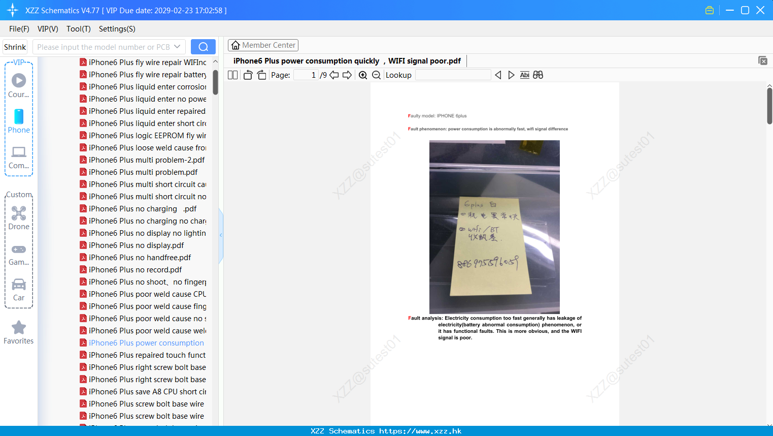Collapse the file list panel handle
This screenshot has height=436, width=773.
221,235
